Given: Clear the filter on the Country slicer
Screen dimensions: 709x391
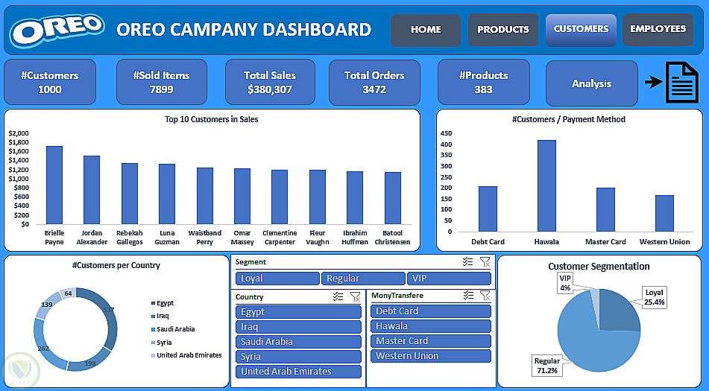Looking at the screenshot, I should tap(356, 296).
